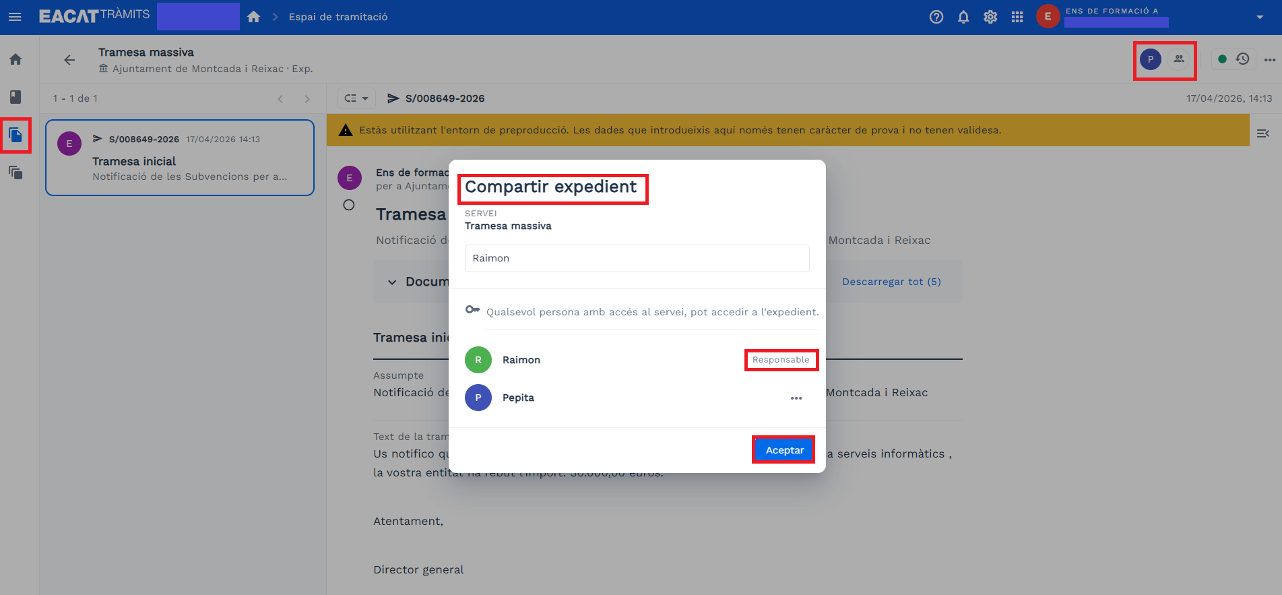Toggle the right side panel icon
Screen dimensions: 1282x595
1263,133
